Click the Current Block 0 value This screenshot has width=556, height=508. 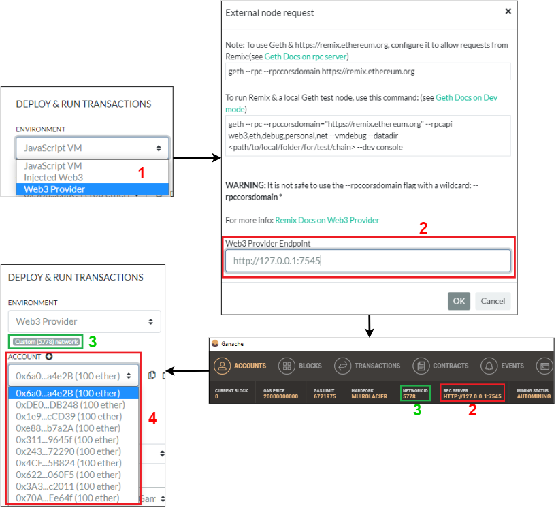[216, 396]
